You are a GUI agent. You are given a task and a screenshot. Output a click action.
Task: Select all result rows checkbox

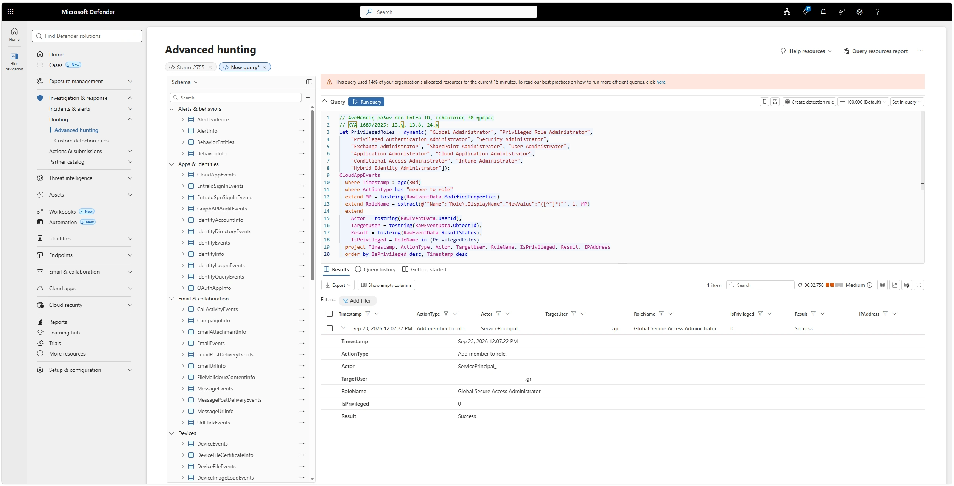pyautogui.click(x=329, y=314)
